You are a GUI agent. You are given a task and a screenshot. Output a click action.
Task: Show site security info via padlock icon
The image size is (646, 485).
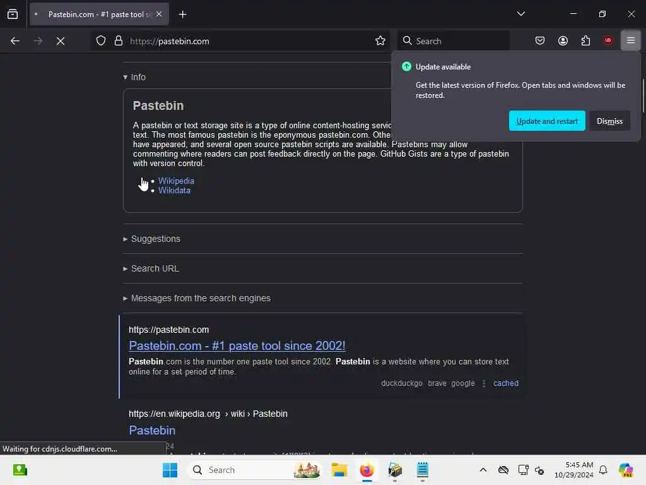coord(119,41)
